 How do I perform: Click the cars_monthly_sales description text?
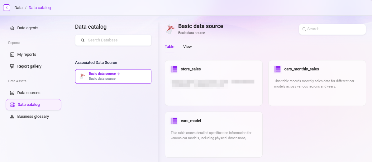point(314,84)
